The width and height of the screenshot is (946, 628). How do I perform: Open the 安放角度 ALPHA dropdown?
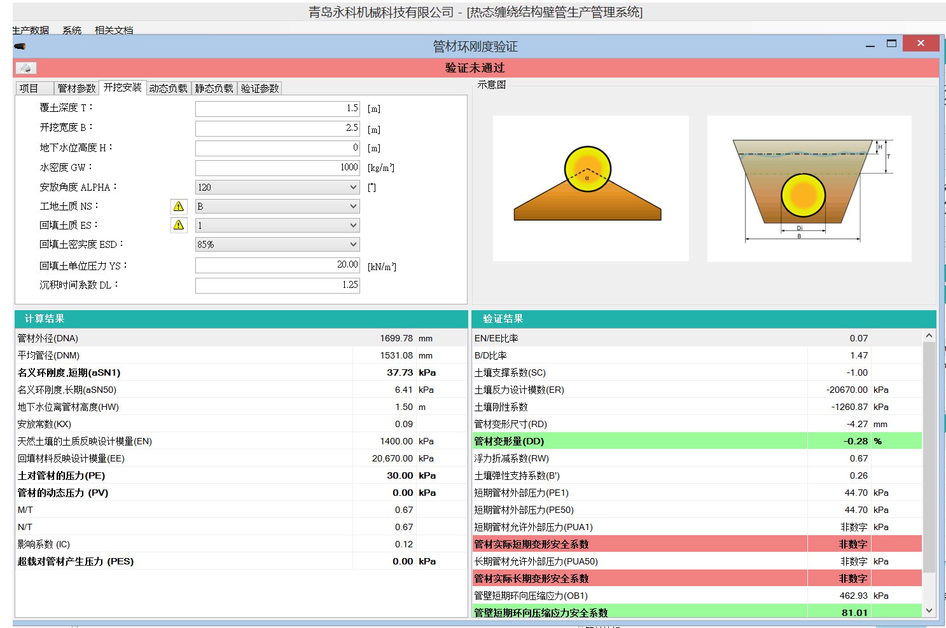277,187
